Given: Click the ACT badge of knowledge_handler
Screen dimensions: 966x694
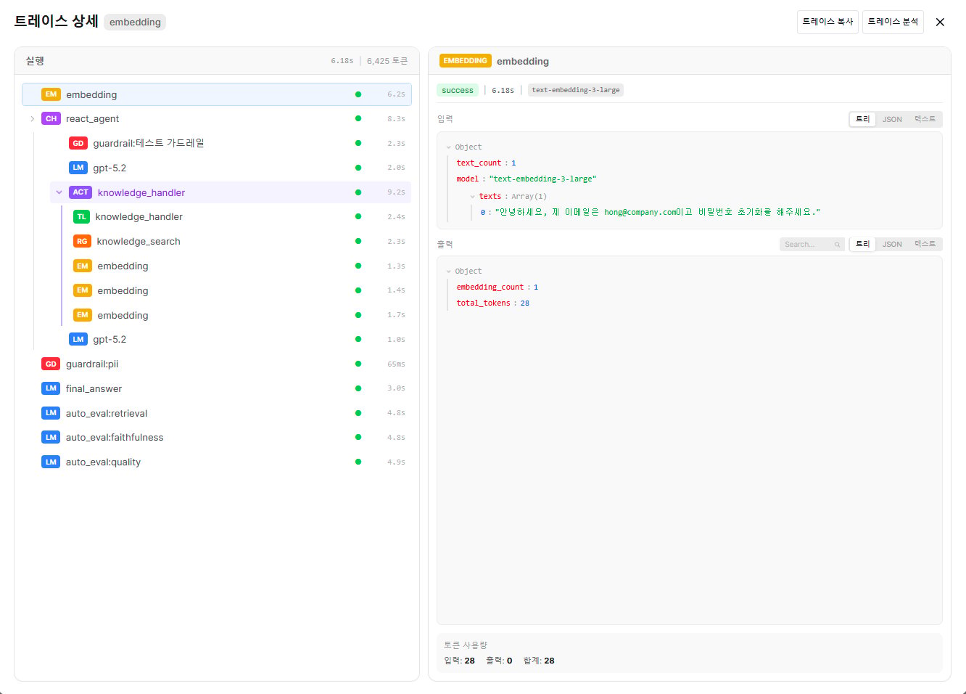Looking at the screenshot, I should tap(80, 192).
